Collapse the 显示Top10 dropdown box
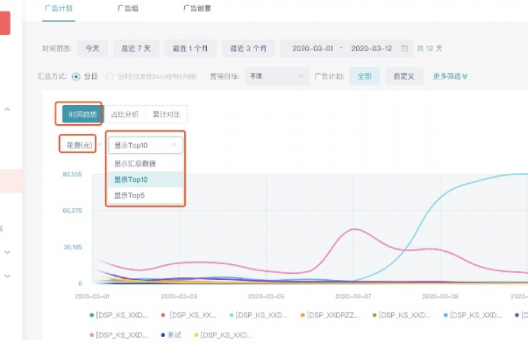The image size is (528, 350). click(145, 145)
